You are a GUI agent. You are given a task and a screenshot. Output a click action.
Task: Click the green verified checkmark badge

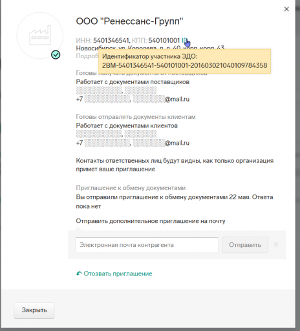56,55
